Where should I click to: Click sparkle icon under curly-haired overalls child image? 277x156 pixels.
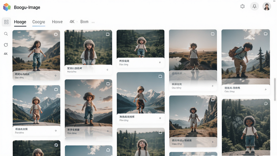point(108,131)
